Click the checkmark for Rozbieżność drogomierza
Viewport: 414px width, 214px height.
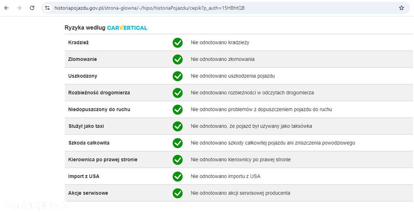(178, 93)
